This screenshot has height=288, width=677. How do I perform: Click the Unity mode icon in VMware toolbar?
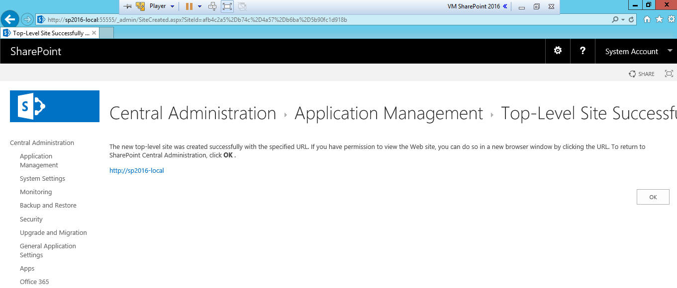point(242,6)
